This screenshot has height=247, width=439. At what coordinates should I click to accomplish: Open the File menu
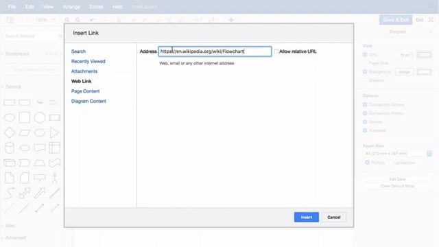12,7
